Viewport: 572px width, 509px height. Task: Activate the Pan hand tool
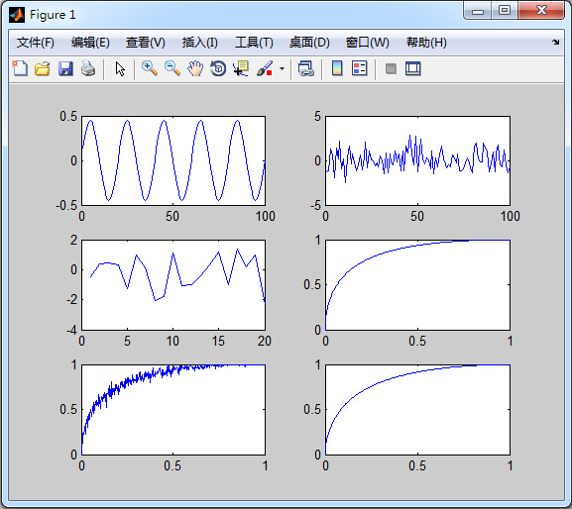click(x=195, y=68)
